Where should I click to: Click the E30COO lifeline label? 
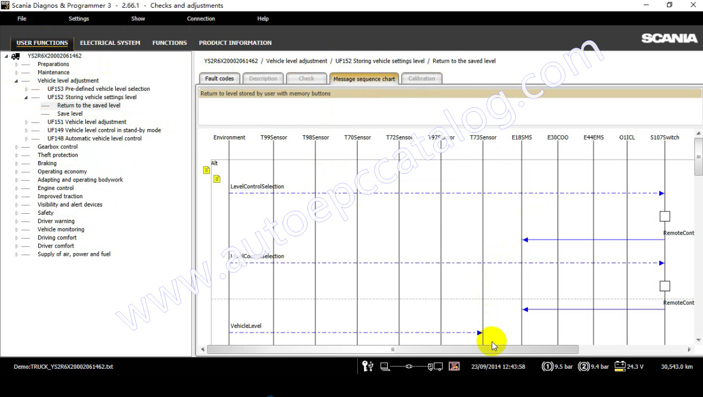tap(558, 137)
